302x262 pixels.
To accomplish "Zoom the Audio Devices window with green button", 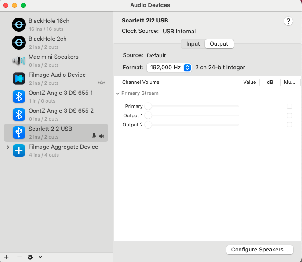I will [23, 5].
